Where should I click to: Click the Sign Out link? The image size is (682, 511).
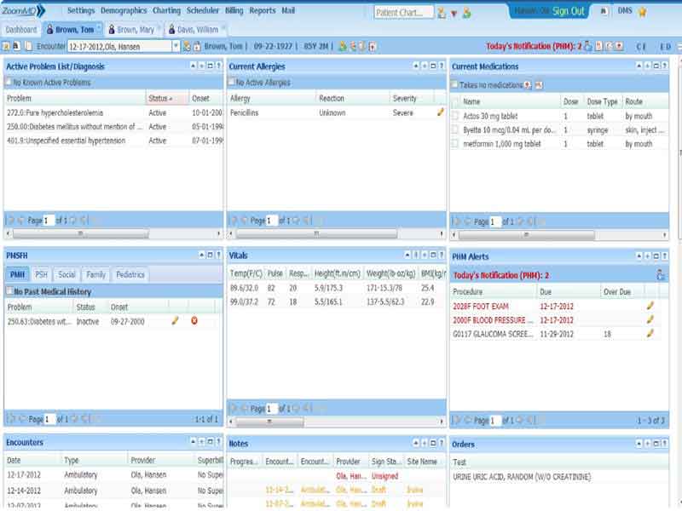pyautogui.click(x=568, y=12)
